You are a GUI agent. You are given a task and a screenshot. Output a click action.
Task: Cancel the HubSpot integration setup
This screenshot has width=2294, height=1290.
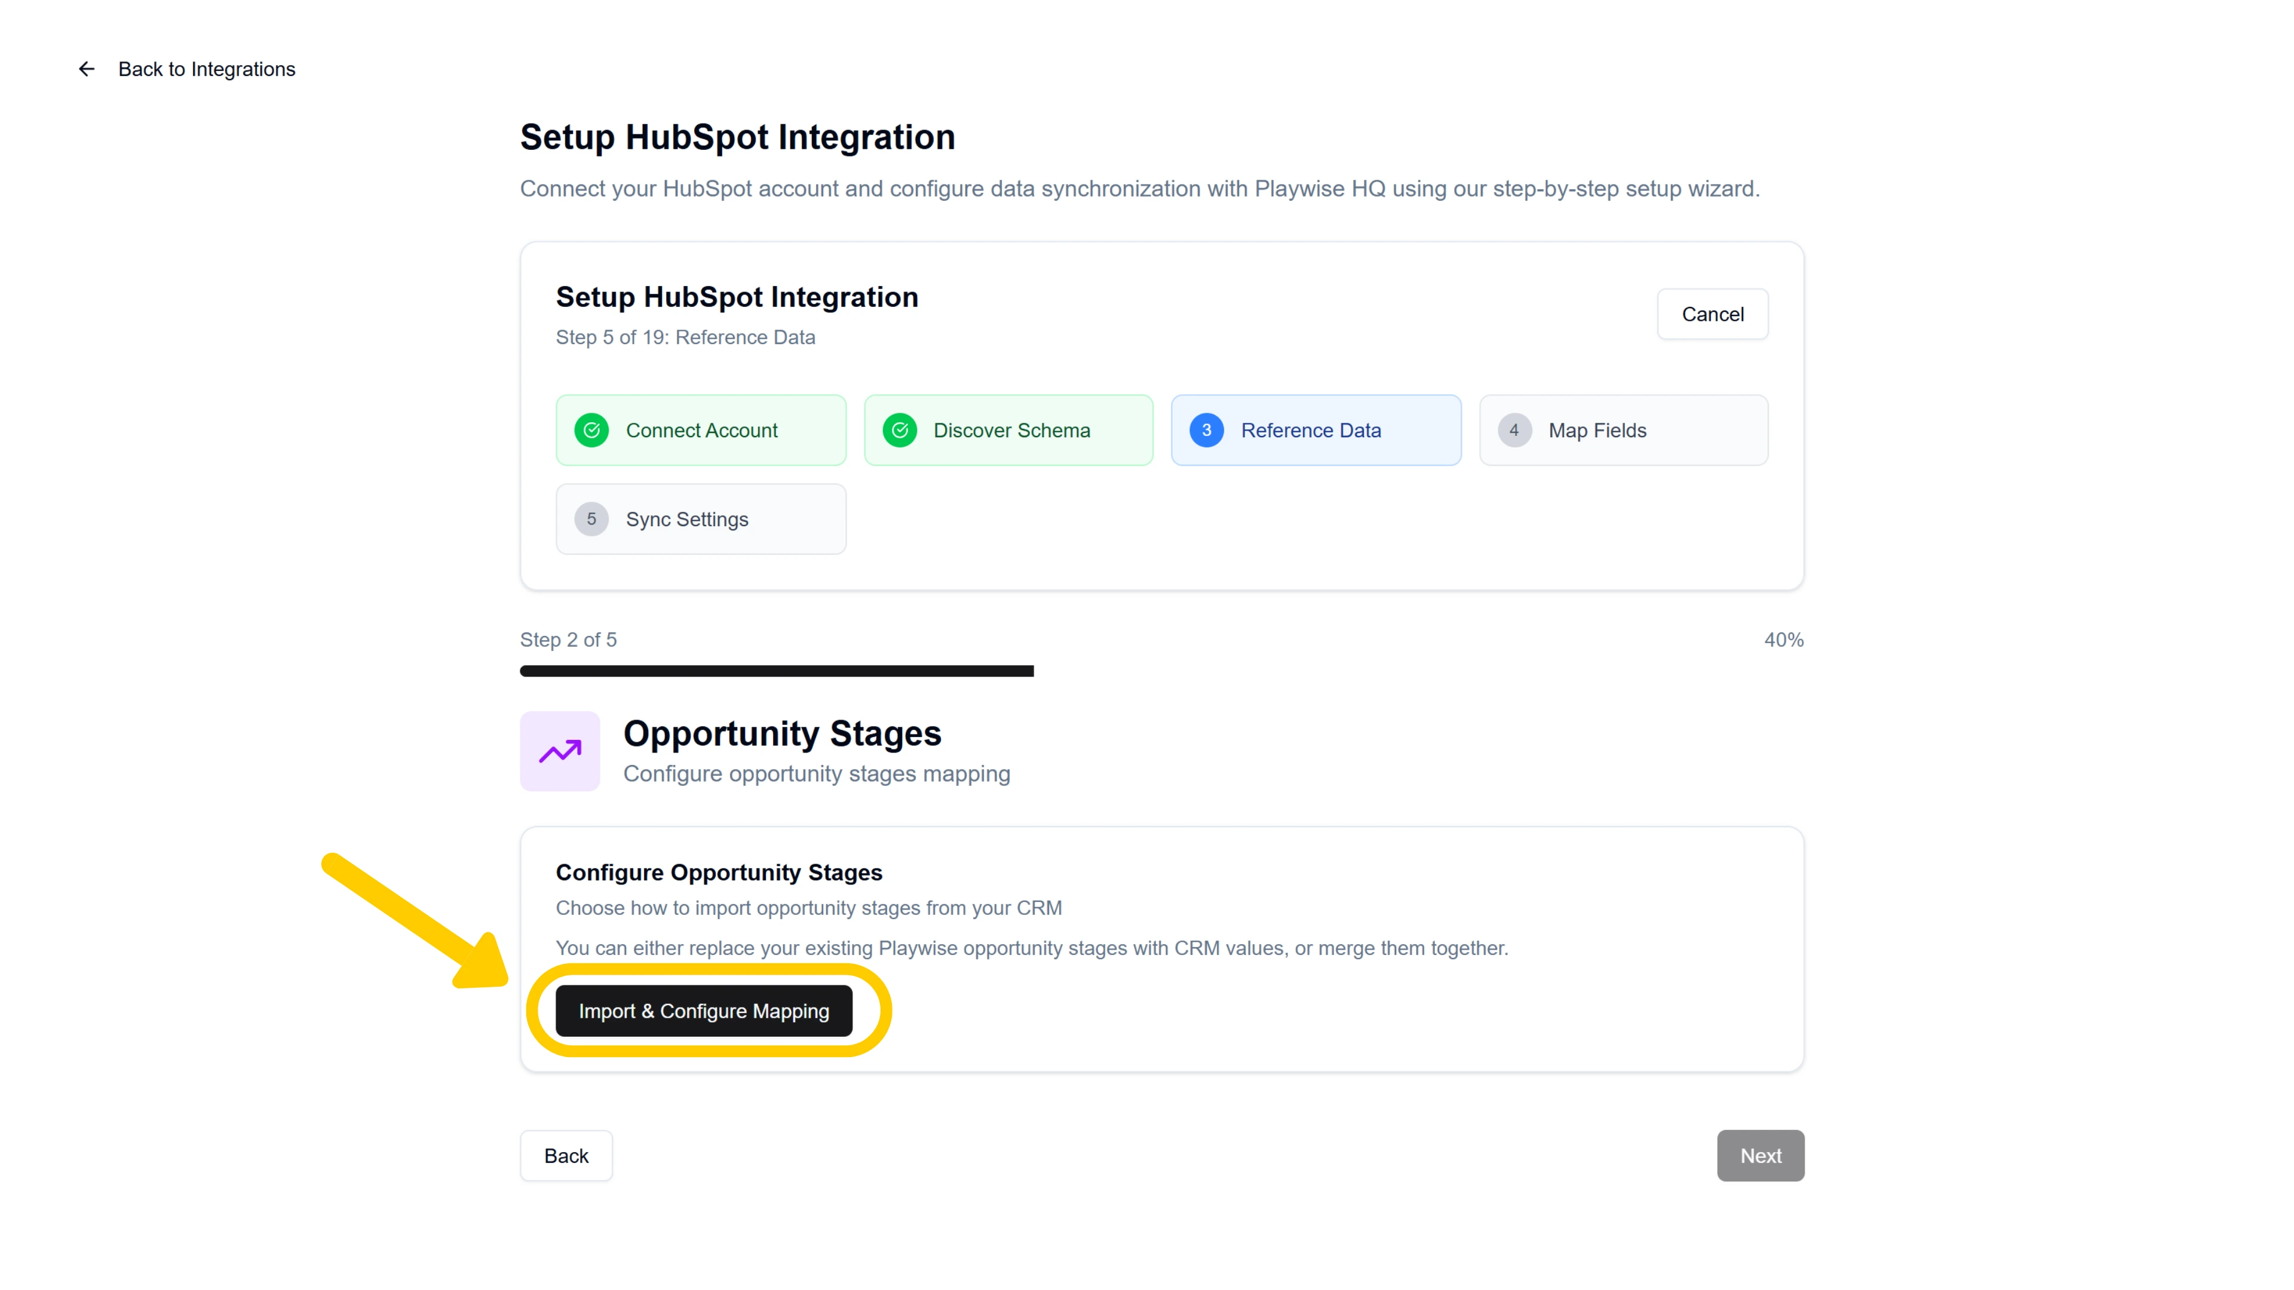tap(1713, 314)
